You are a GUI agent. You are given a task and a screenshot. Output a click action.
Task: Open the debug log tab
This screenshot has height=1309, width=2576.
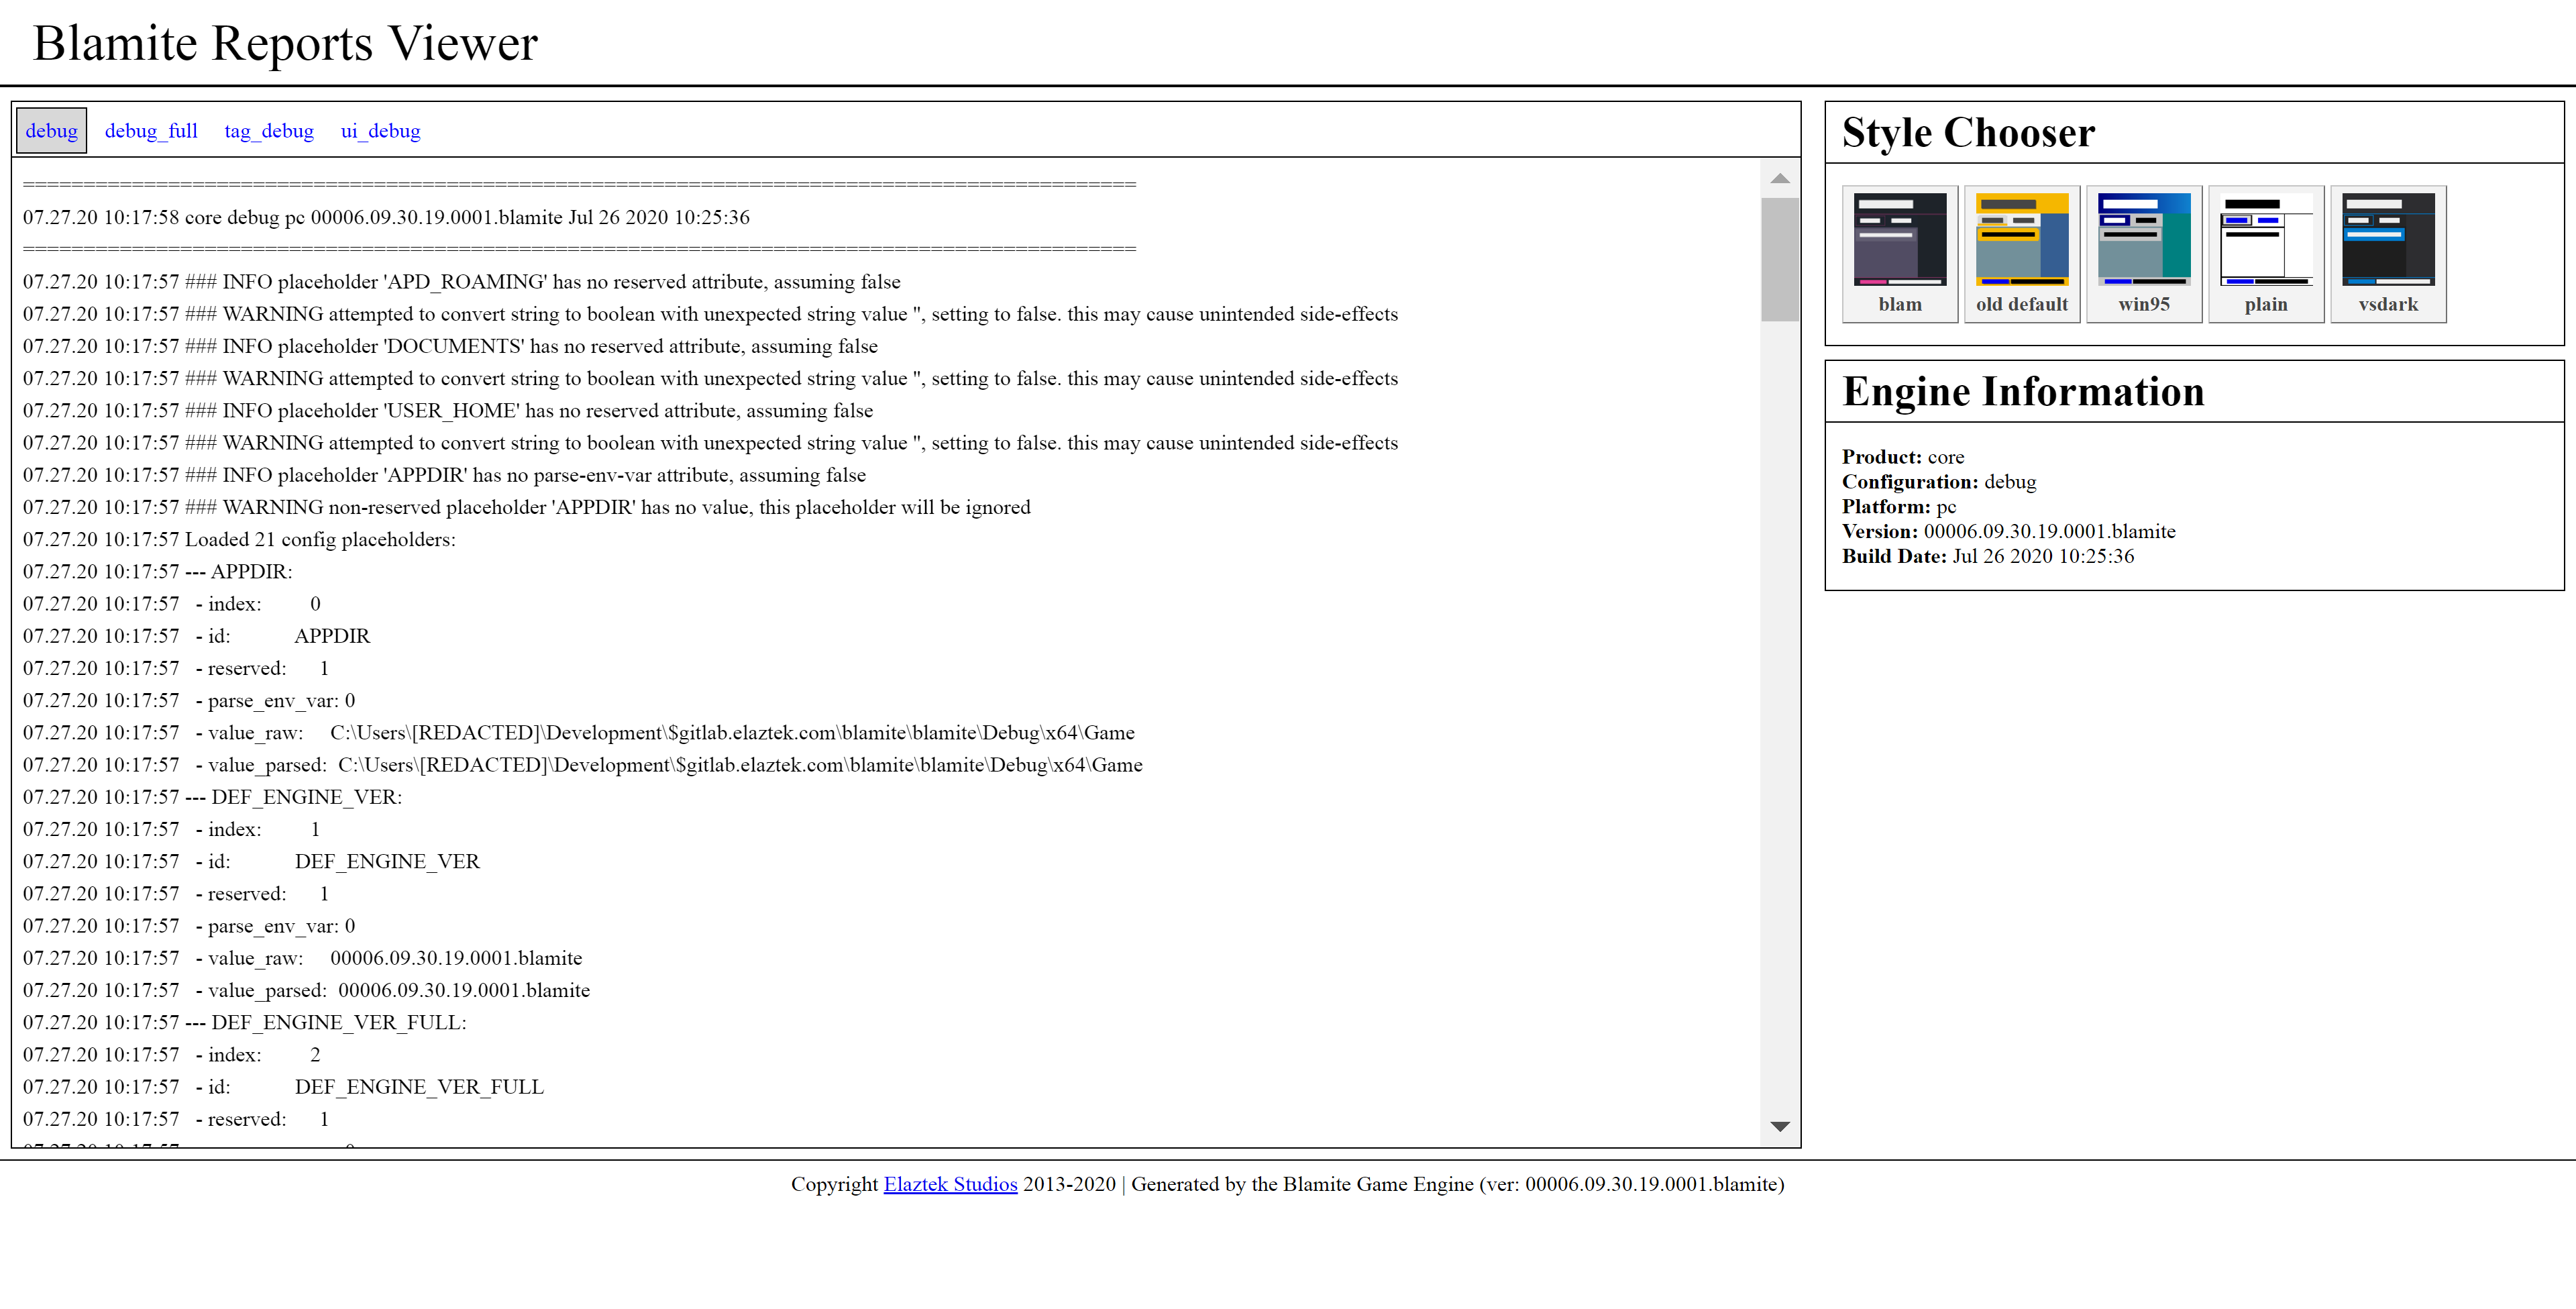(51, 131)
